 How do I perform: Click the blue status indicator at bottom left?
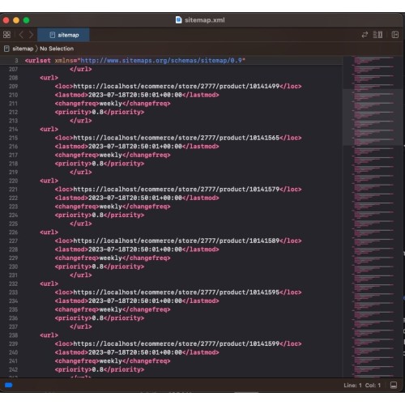click(9, 385)
